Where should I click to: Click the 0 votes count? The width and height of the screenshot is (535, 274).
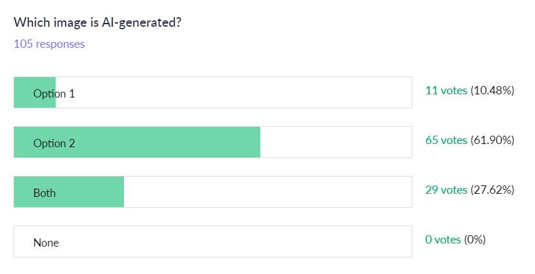tap(442, 240)
